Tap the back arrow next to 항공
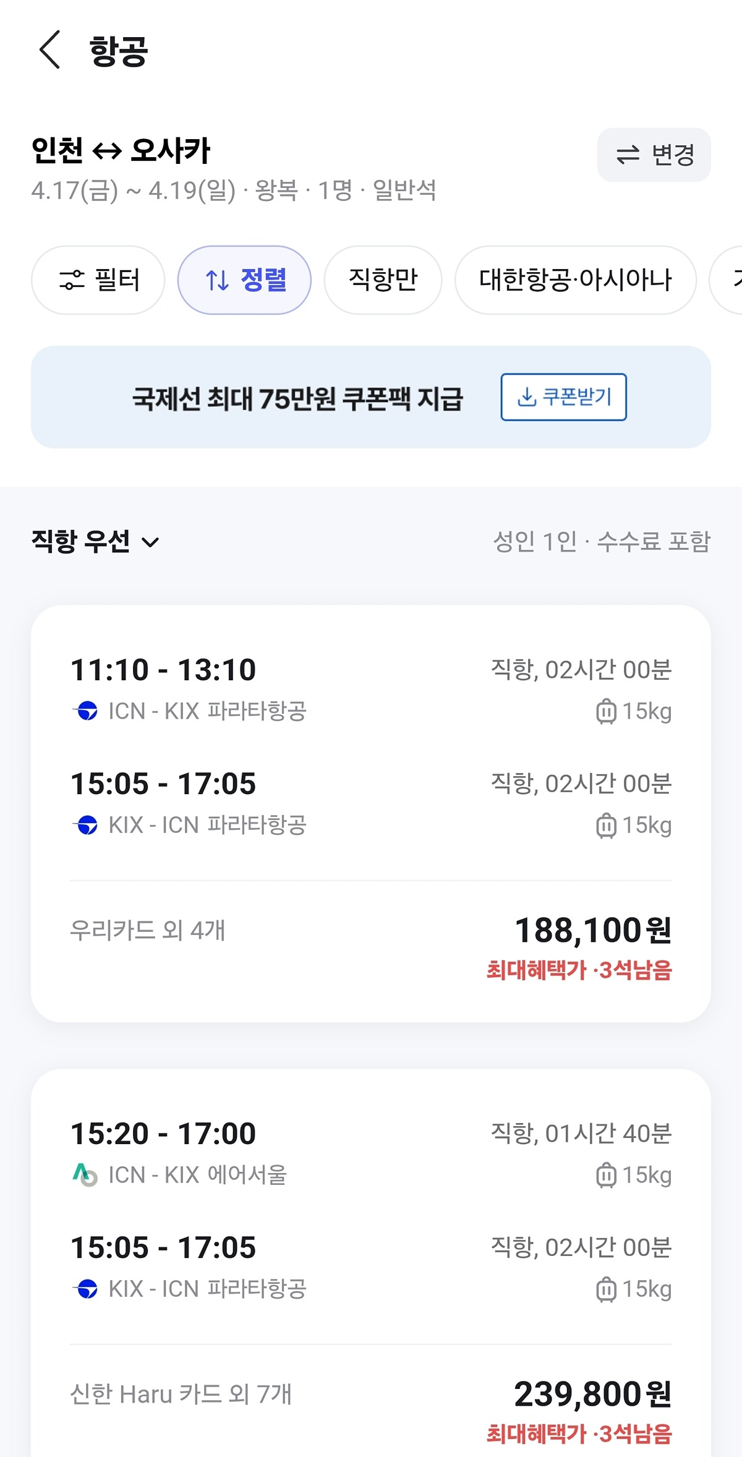Viewport: 742px width, 1457px height. 49,49
